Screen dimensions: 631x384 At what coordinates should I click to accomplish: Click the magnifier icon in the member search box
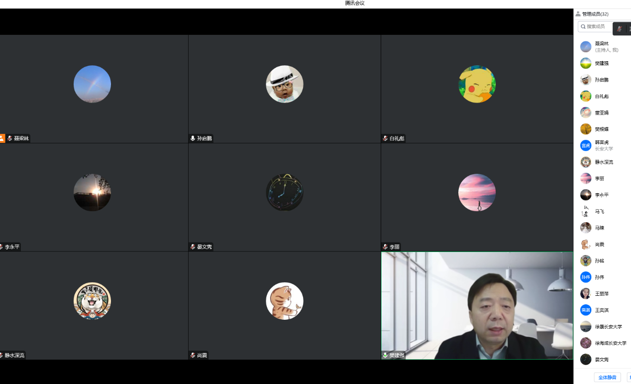click(583, 26)
